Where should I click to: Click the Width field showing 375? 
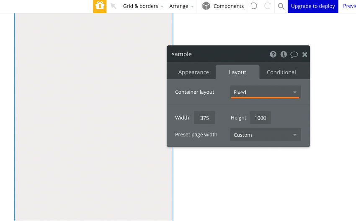(x=204, y=118)
